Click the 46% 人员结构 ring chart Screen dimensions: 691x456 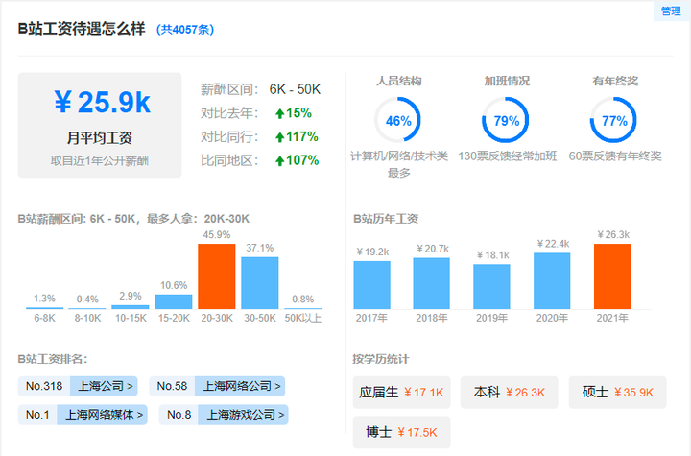[398, 120]
